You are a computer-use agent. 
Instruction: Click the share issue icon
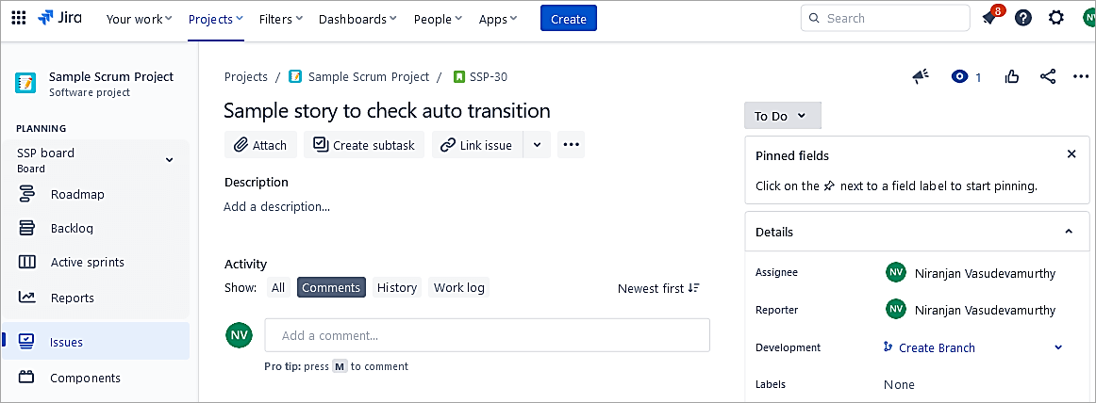pyautogui.click(x=1047, y=77)
